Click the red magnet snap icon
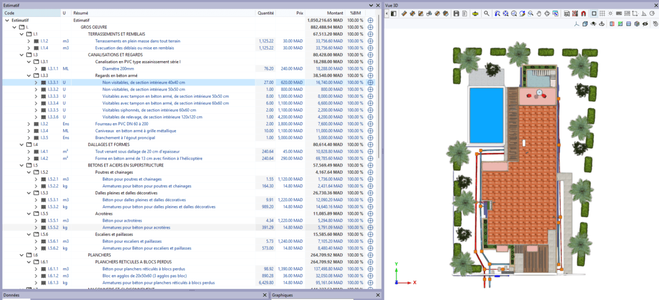Image resolution: width=659 pixels, height=300 pixels. point(584,13)
